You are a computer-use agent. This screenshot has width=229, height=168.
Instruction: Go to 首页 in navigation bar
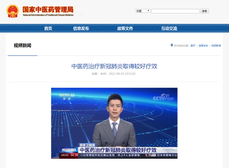tap(48, 28)
